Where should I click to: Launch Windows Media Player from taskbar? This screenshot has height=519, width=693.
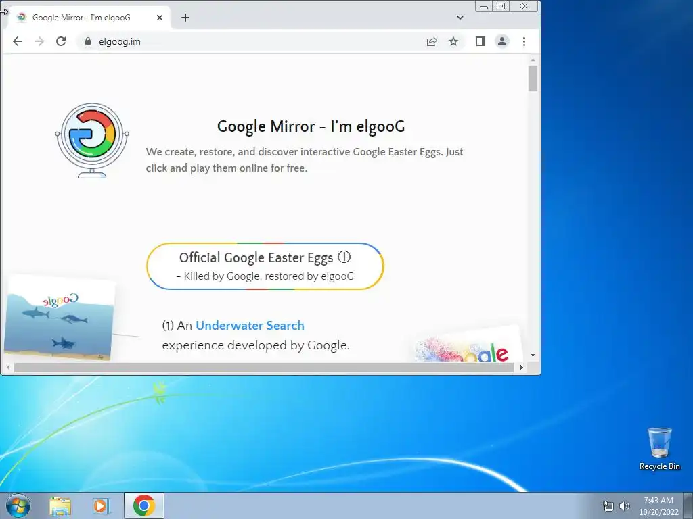coord(101,506)
